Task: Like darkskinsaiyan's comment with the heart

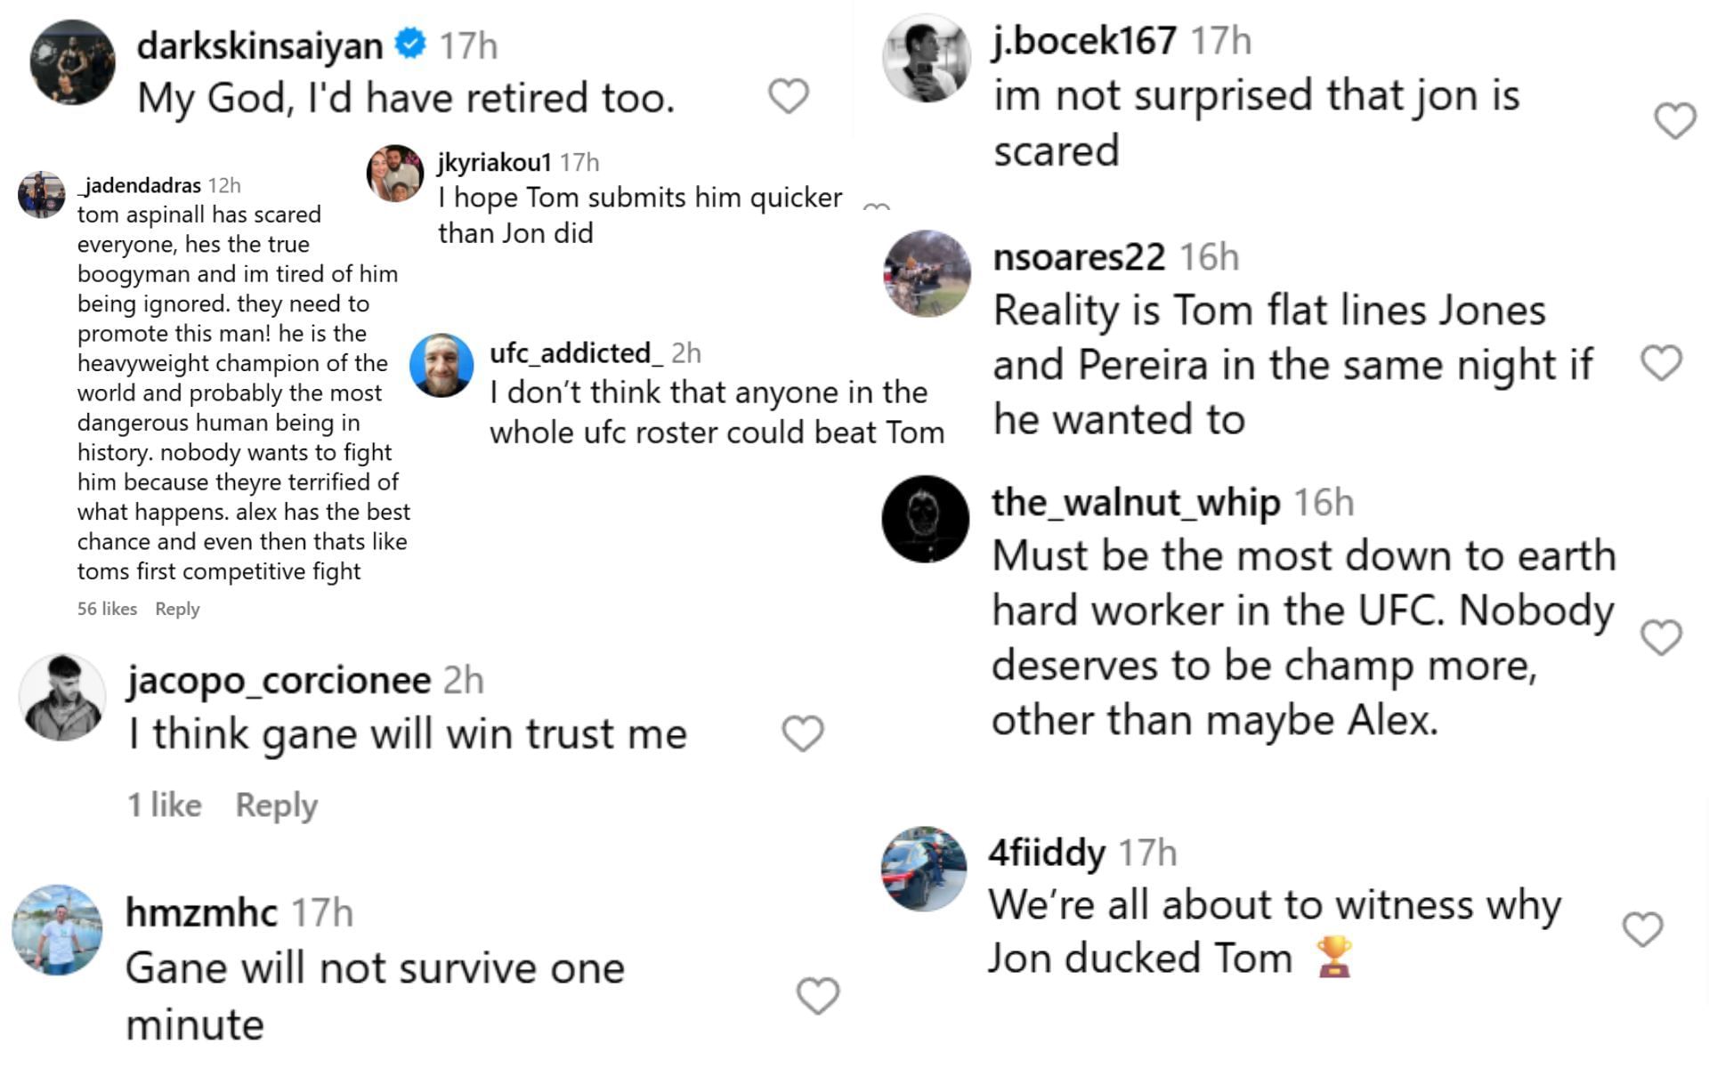Action: pyautogui.click(x=789, y=96)
